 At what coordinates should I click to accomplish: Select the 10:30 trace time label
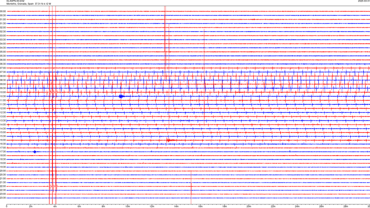click(x=3, y=96)
